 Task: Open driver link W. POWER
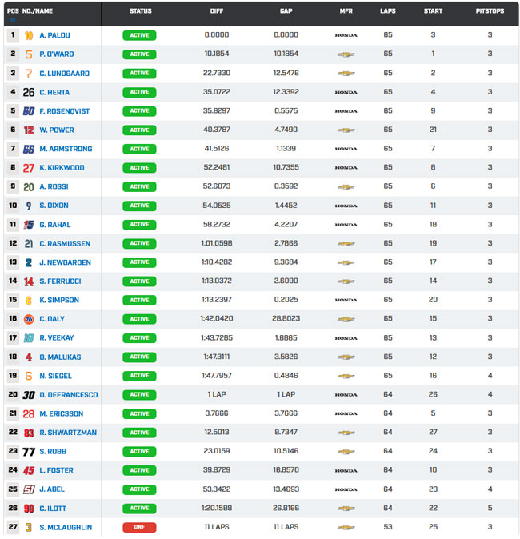click(57, 130)
